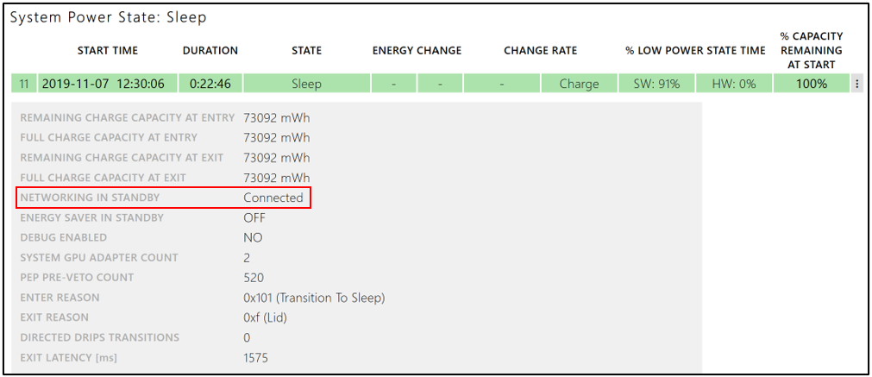This screenshot has height=377, width=872.
Task: Click the CHANGE RATE column header
Action: [541, 51]
